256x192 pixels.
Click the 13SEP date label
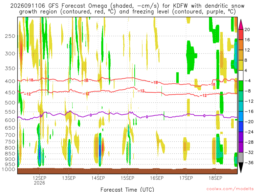point(69,178)
